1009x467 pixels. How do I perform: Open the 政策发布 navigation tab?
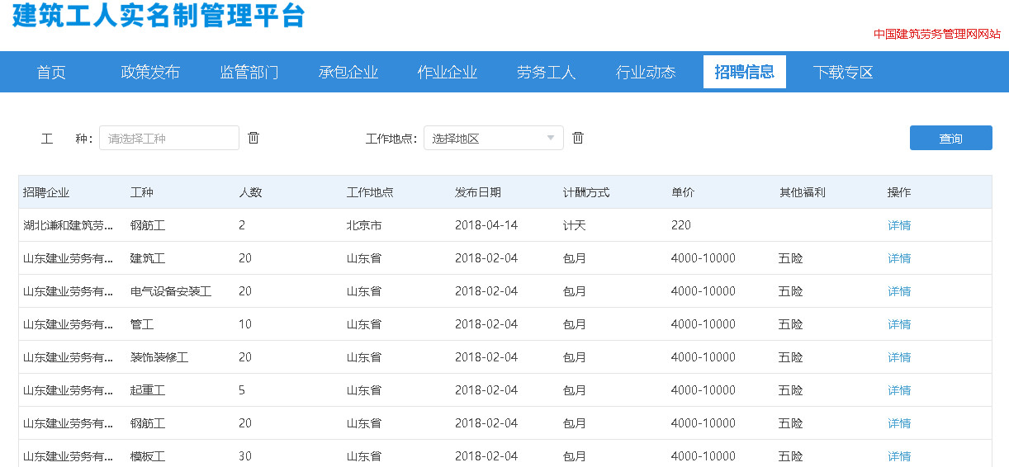coord(150,72)
